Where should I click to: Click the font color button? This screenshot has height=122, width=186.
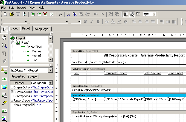(113, 22)
